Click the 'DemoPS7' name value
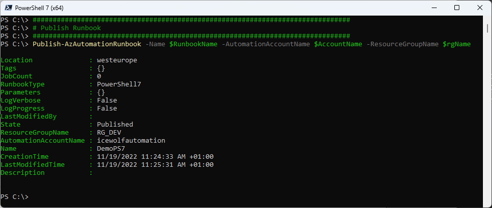The width and height of the screenshot is (492, 208). [x=111, y=148]
